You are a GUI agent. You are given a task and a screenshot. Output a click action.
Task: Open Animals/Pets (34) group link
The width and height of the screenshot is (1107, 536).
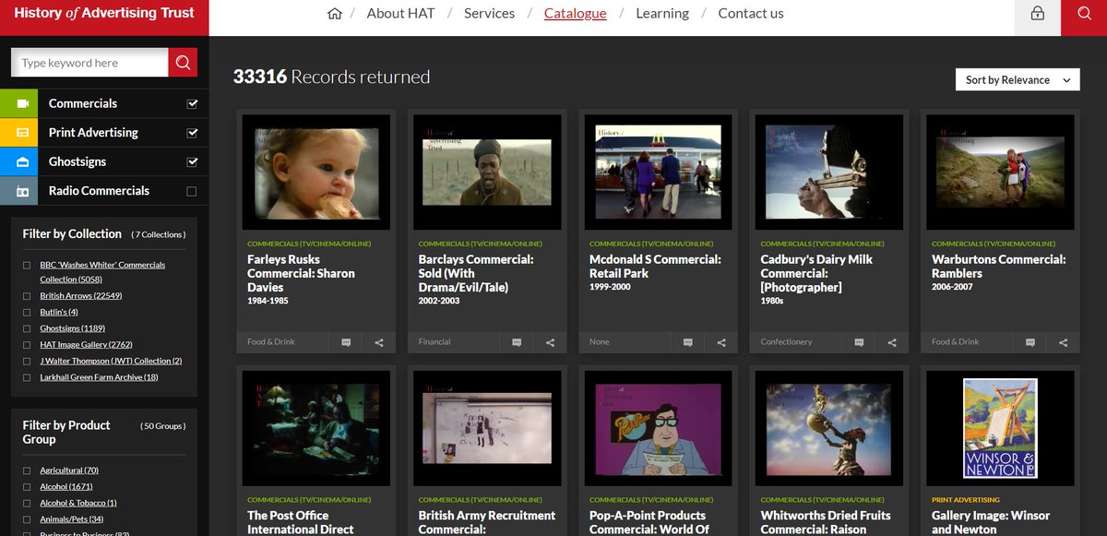71,519
